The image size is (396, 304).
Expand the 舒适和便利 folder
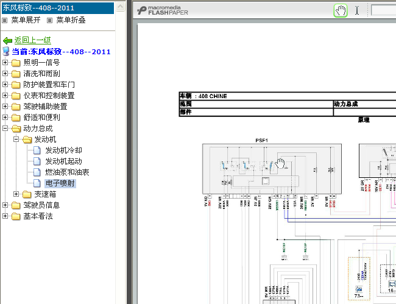[5, 117]
